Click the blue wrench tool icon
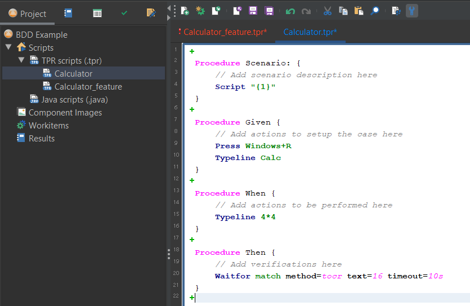The image size is (470, 306). 412,11
